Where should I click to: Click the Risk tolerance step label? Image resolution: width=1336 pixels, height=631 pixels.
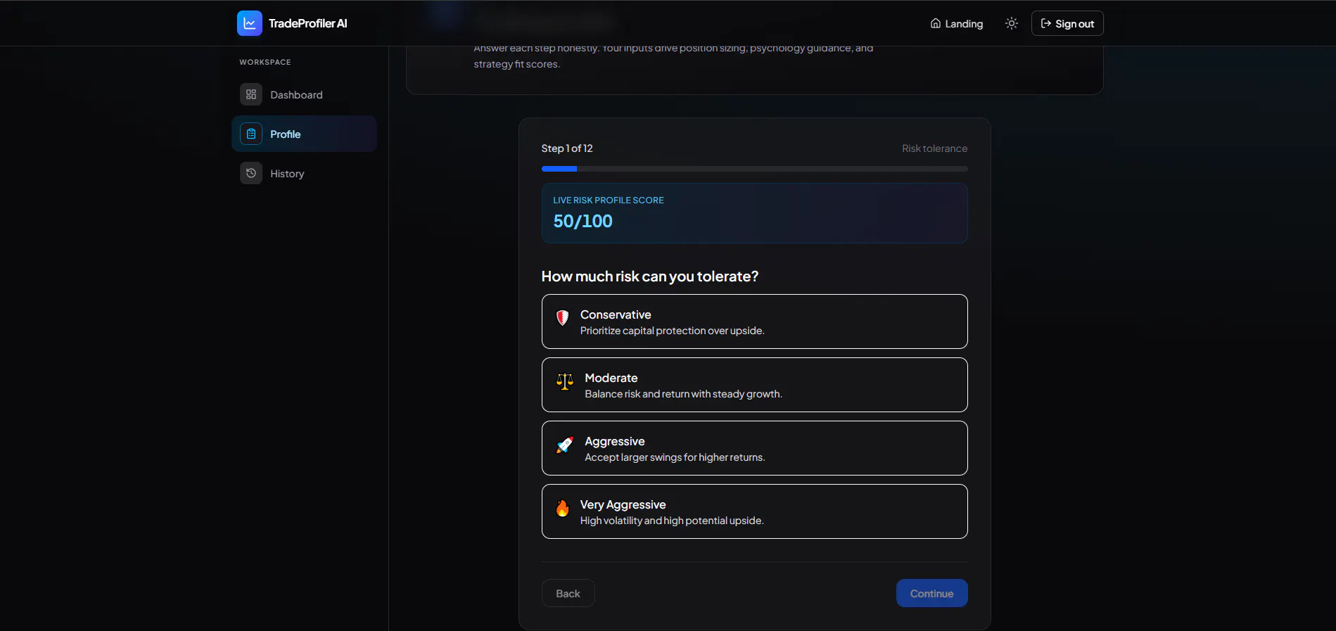[934, 148]
